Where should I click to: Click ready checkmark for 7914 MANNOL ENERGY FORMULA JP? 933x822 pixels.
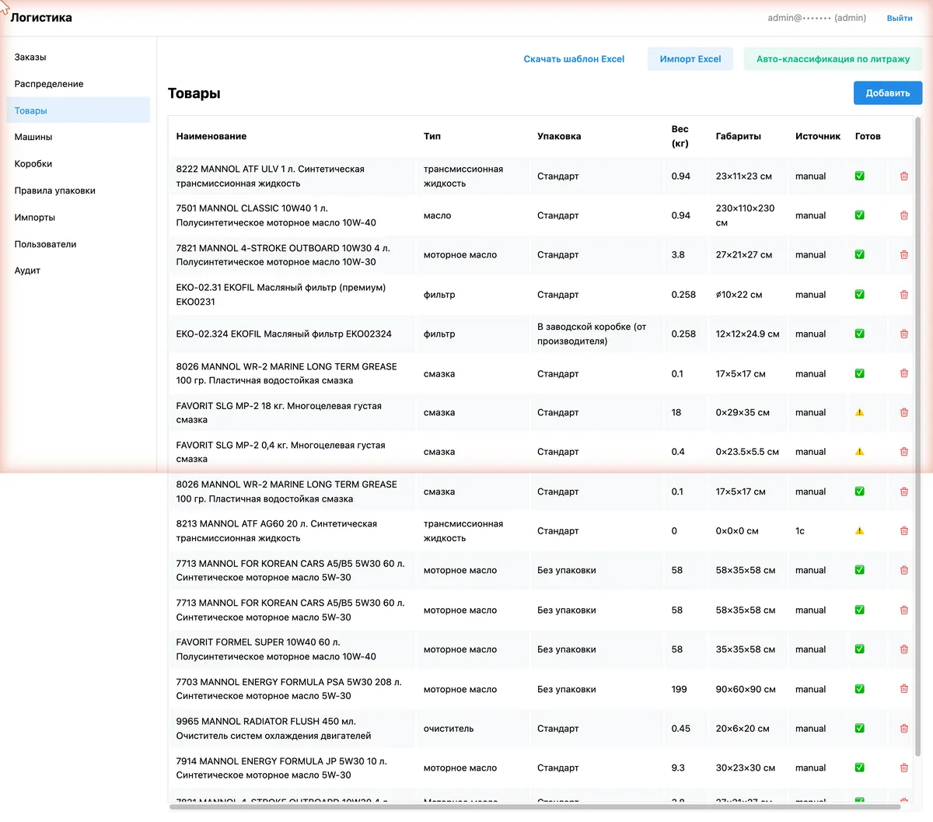(859, 768)
